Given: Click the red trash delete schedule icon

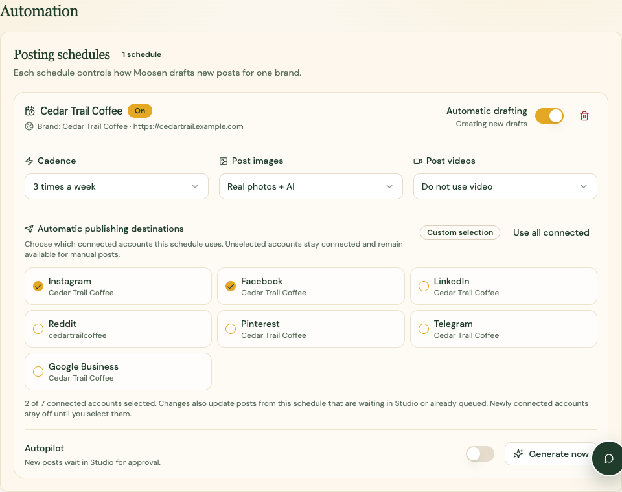Looking at the screenshot, I should pyautogui.click(x=584, y=116).
